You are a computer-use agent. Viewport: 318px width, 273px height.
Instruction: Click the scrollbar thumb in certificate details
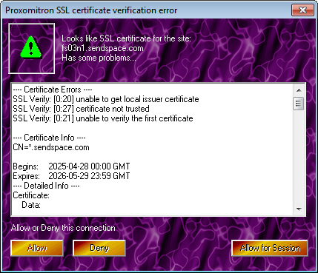(x=299, y=104)
